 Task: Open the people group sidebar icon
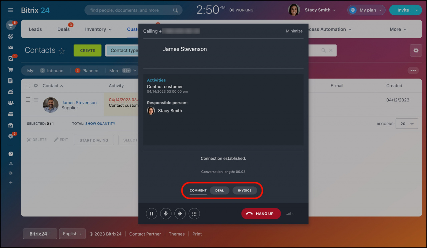coord(11,103)
